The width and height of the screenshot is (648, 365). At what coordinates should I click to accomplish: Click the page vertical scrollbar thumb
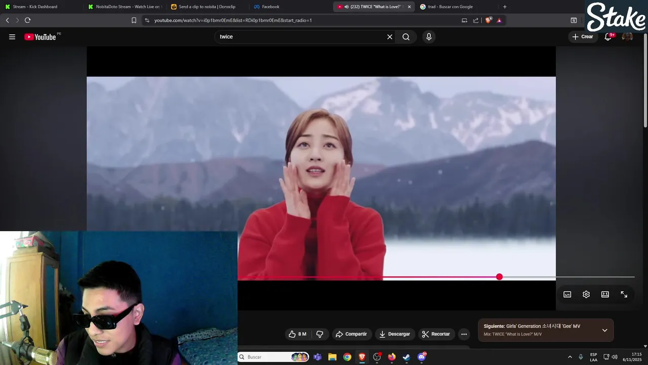click(645, 80)
